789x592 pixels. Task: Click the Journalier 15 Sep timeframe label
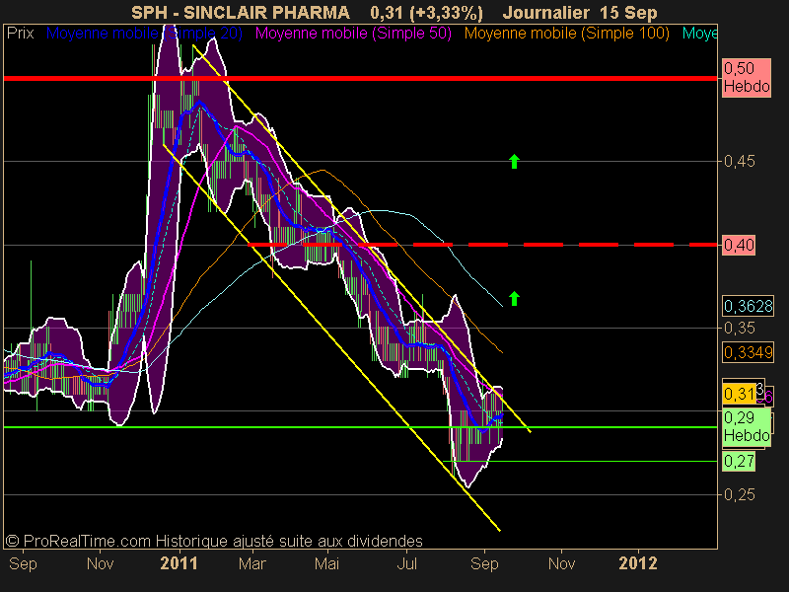[x=580, y=13]
